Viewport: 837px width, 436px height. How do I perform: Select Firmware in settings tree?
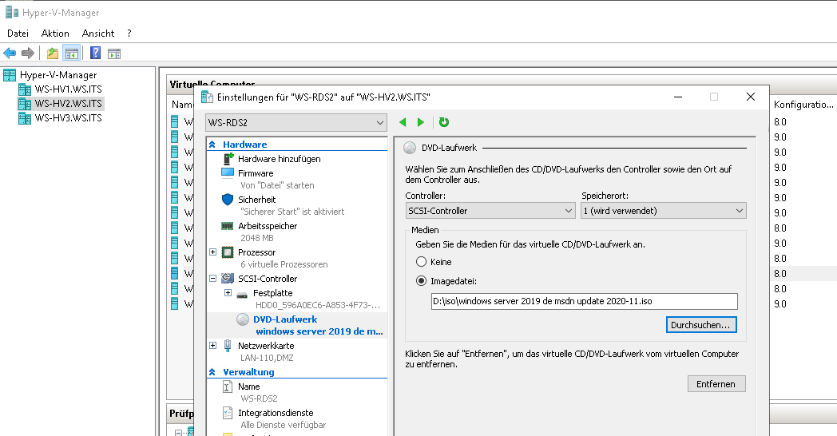[256, 173]
